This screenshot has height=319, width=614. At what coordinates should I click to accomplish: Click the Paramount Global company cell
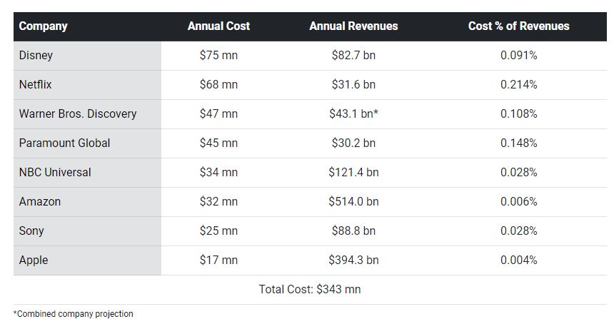[x=64, y=143]
